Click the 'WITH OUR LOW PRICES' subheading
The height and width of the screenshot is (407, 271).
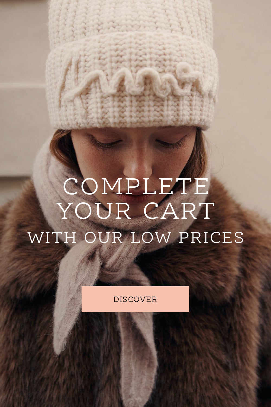tap(136, 237)
